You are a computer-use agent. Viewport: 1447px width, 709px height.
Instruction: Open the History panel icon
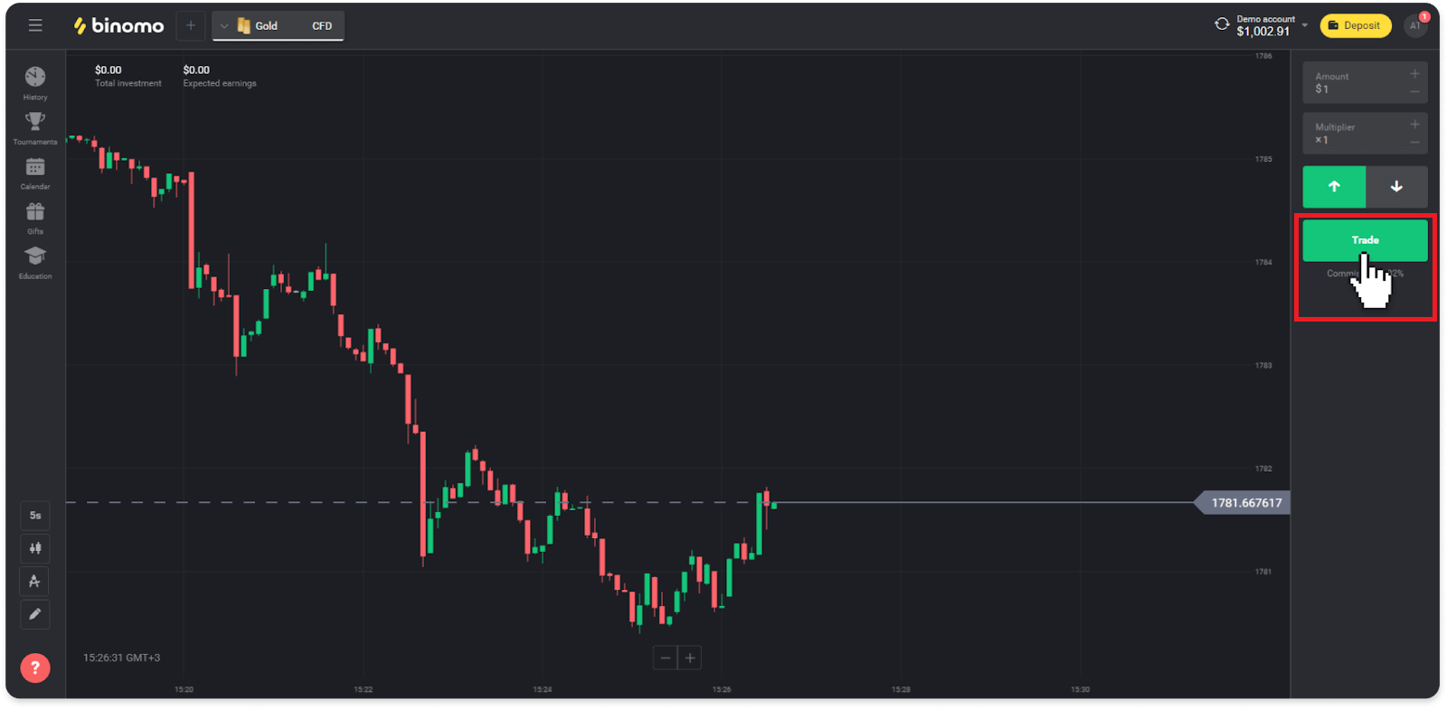[x=35, y=78]
